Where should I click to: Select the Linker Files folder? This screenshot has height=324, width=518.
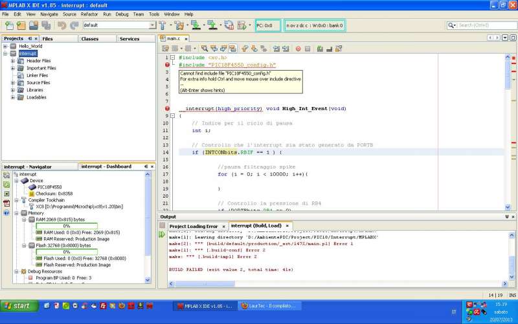(37, 75)
